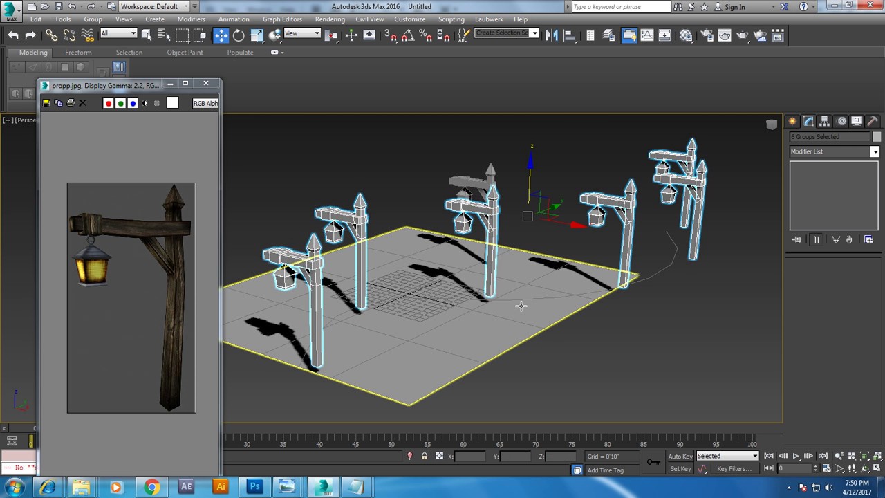Open the Motion command panel tab

pyautogui.click(x=841, y=121)
